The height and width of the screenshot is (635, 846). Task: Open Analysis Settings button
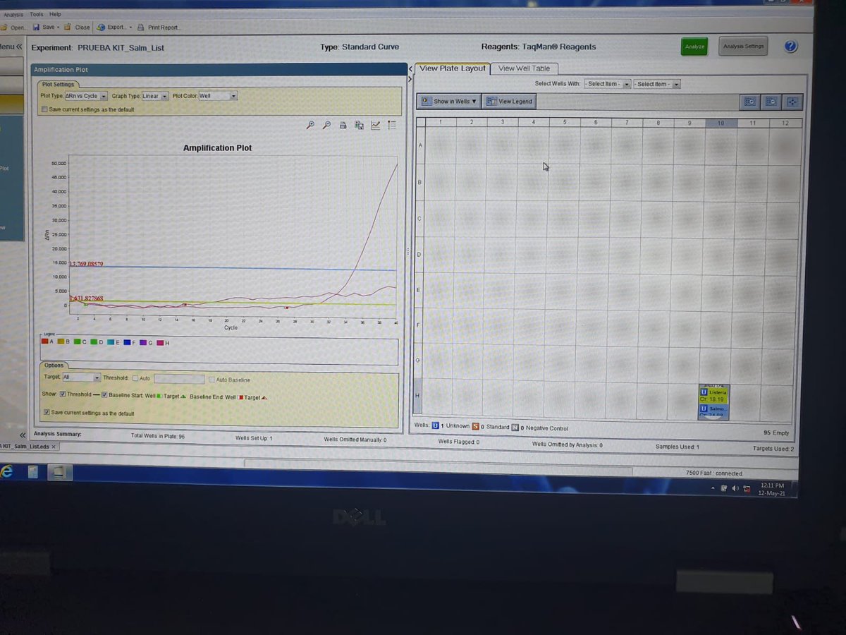[x=744, y=47]
